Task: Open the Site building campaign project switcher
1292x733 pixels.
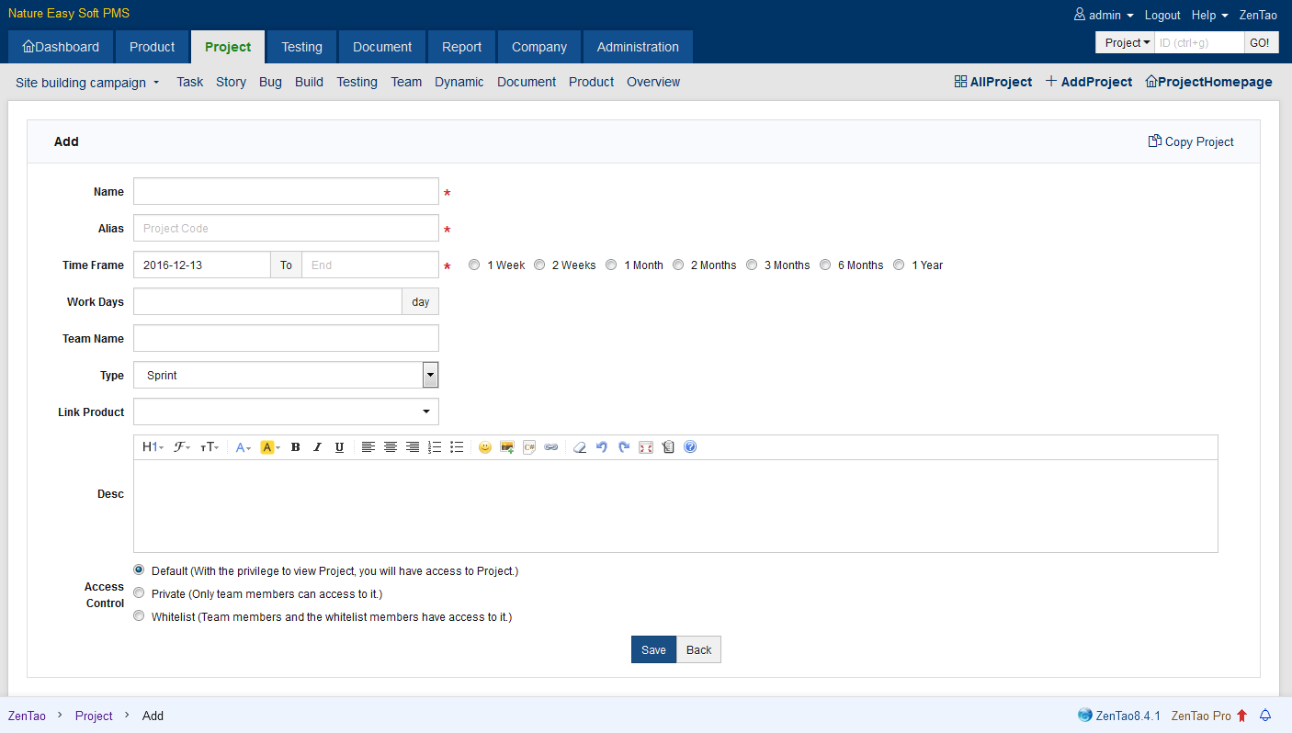Action: coord(87,83)
